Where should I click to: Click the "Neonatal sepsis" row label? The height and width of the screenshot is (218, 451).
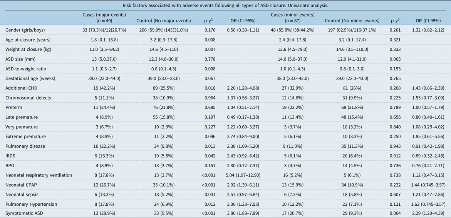[x=22, y=194]
